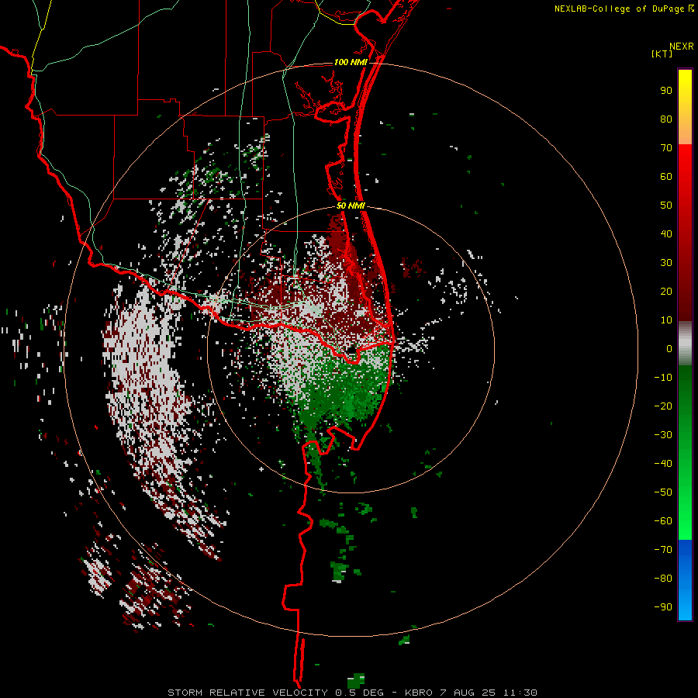Image resolution: width=698 pixels, height=698 pixels.
Task: Click the 60 value on the velocity scale
Action: (x=666, y=177)
